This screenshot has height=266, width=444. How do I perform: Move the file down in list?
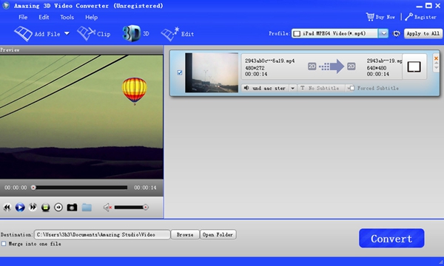click(x=436, y=68)
